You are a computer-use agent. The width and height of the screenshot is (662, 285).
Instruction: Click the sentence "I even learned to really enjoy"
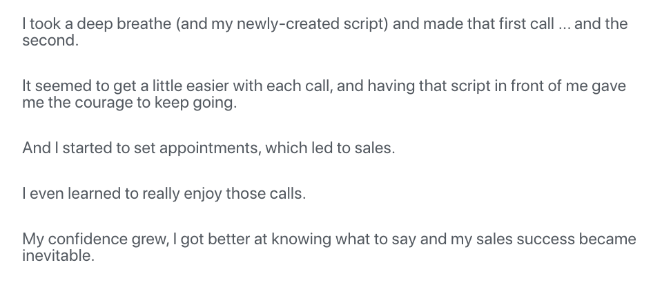point(164,194)
